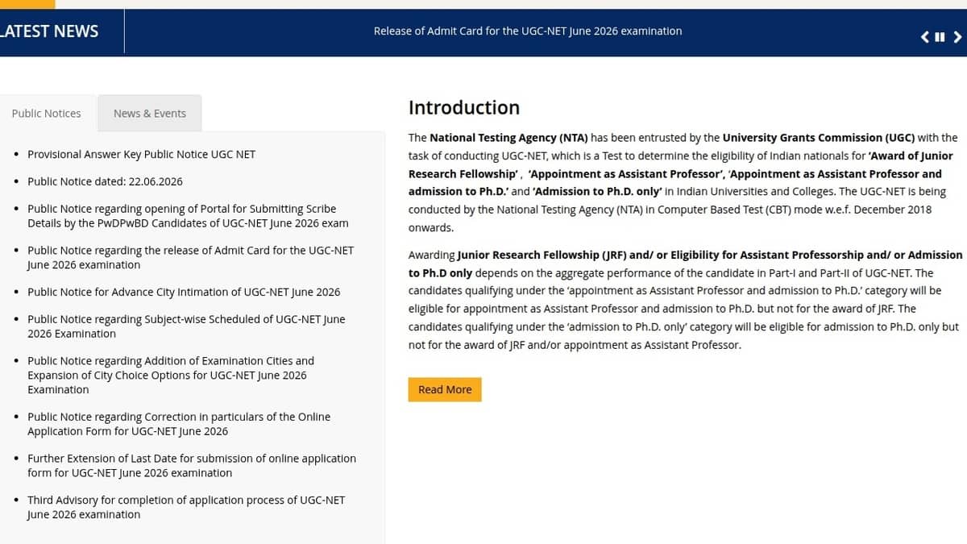Viewport: 967px width, 544px height.
Task: Open Further Extension of Last Date notice
Action: (192, 465)
